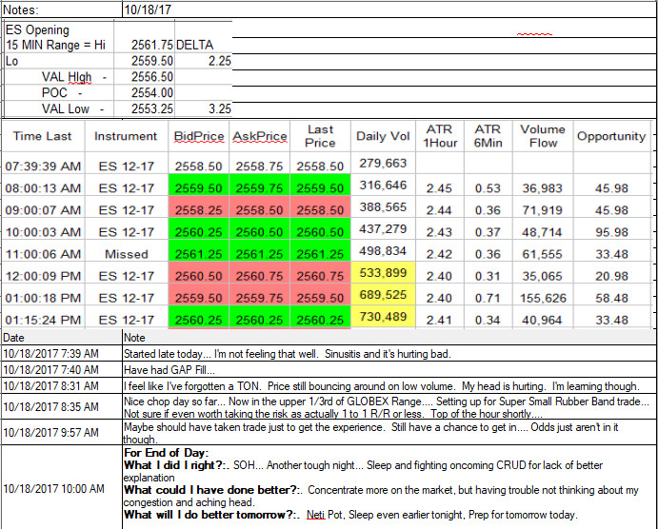Click the 10/18/2017 8:35 AM date entry
This screenshot has width=658, height=529.
click(50, 406)
